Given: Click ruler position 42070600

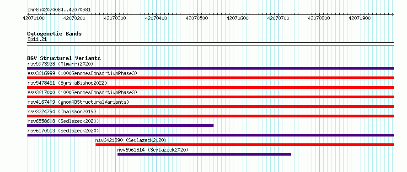Looking at the screenshot, I should pos(238,18).
